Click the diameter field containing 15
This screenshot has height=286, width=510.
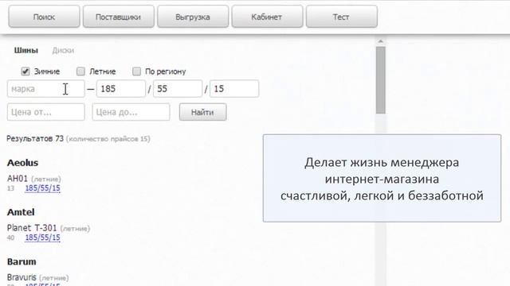click(x=234, y=88)
